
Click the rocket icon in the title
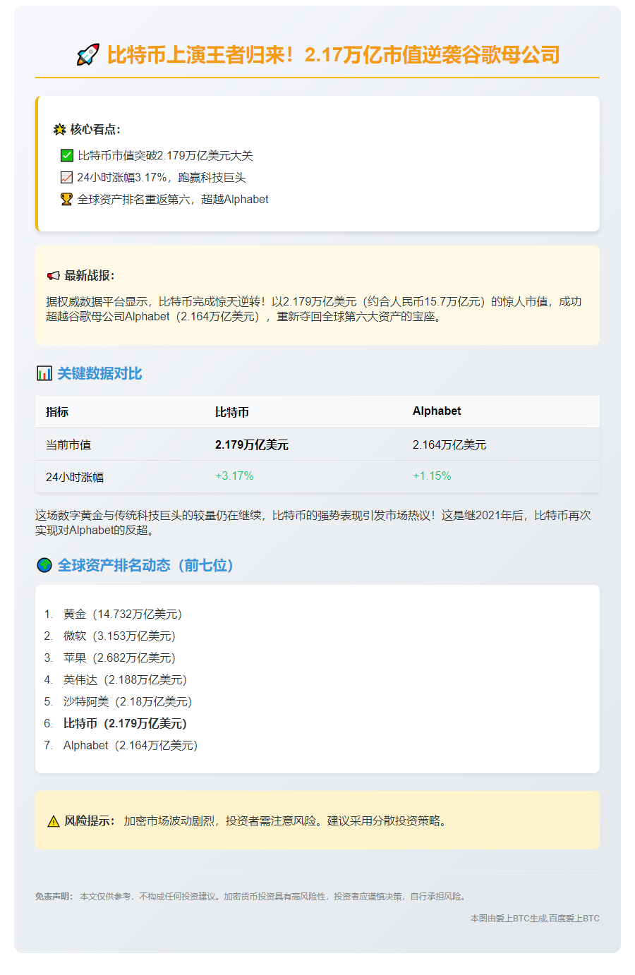pos(88,55)
